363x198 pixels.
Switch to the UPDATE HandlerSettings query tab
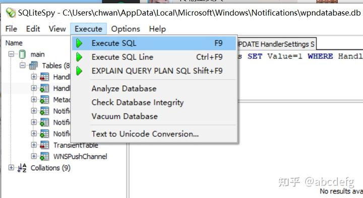pyautogui.click(x=276, y=44)
